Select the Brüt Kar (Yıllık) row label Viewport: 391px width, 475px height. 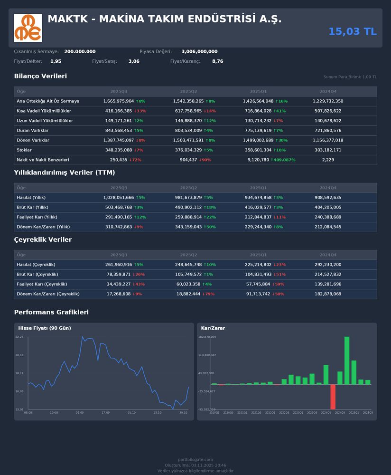[32, 207]
